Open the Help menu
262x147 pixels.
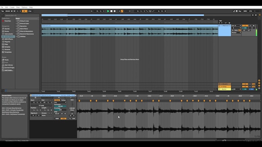click(x=31, y=7)
